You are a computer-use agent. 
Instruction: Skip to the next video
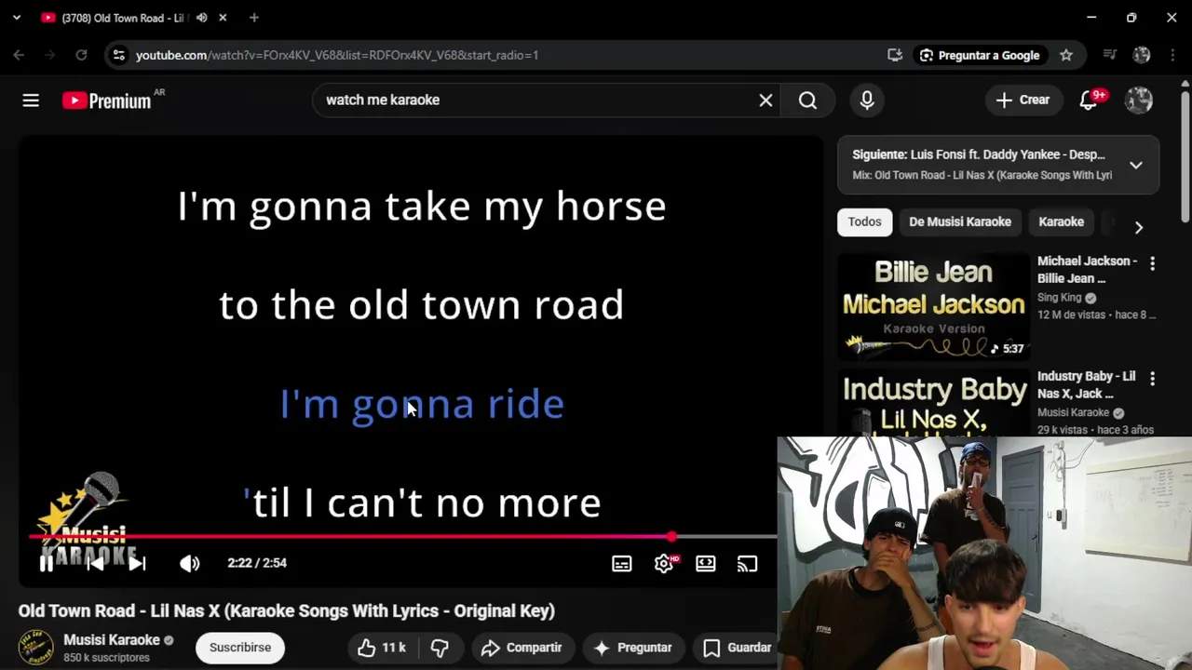pos(137,563)
